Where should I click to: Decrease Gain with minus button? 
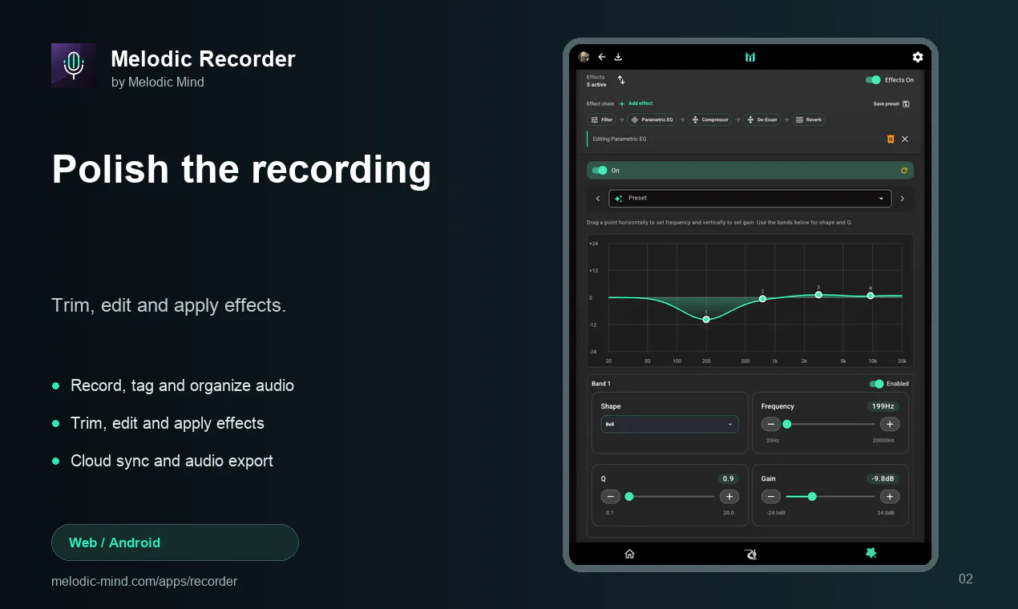click(x=770, y=497)
